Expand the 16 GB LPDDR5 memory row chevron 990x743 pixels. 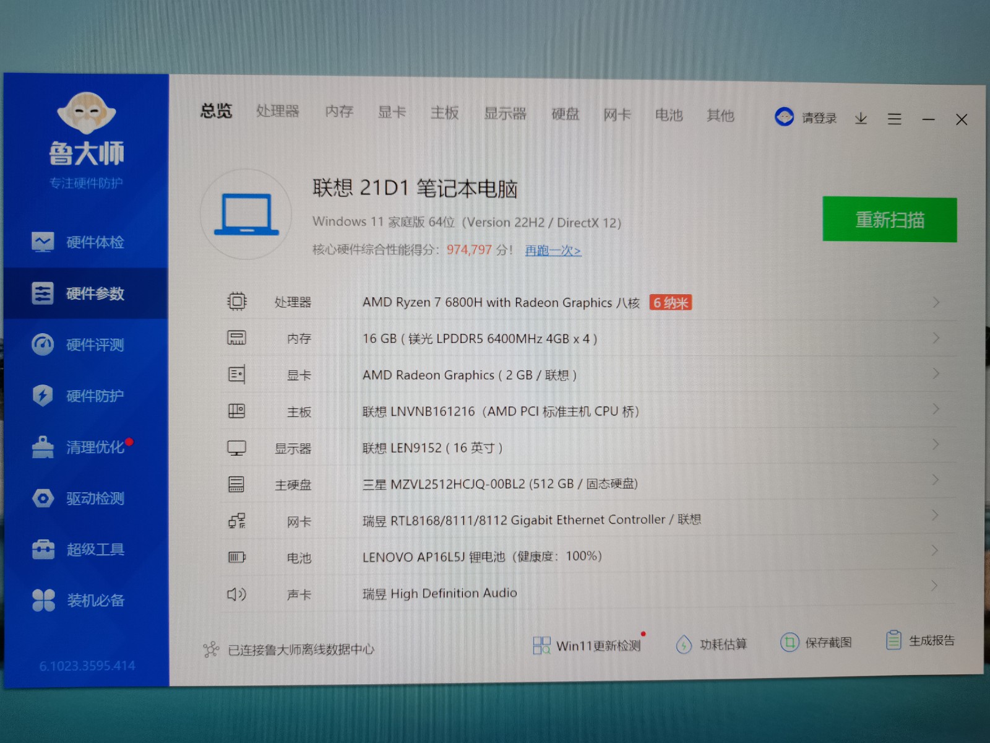tap(936, 337)
